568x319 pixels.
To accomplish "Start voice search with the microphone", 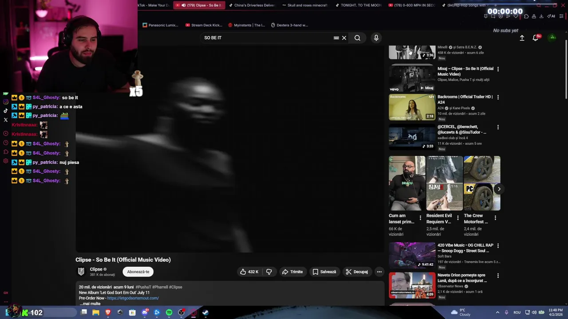I will point(376,38).
